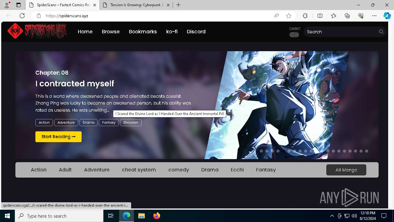This screenshot has height=222, width=394.
Task: Open a new browser tab
Action: tap(178, 5)
